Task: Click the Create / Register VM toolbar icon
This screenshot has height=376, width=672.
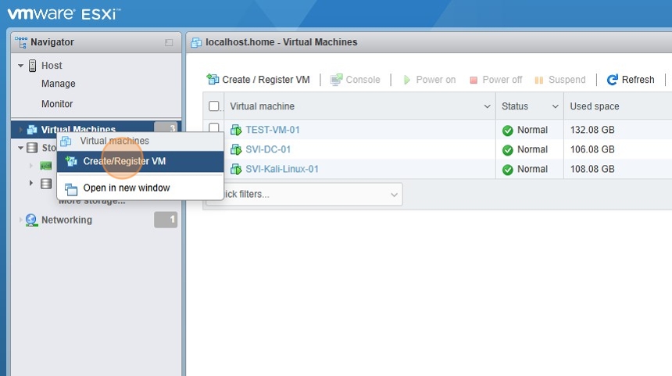Action: click(213, 79)
